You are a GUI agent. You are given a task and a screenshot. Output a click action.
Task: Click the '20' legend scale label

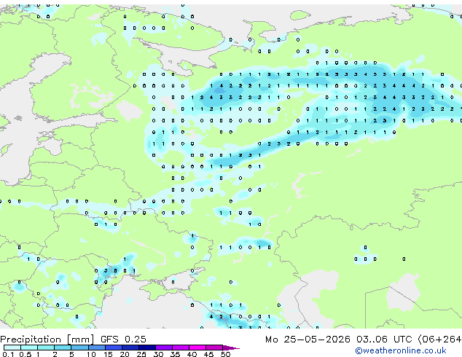coord(125,354)
